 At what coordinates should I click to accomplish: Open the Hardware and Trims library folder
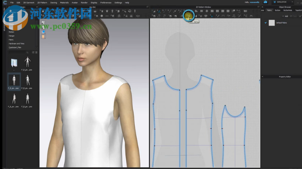(x=16, y=44)
